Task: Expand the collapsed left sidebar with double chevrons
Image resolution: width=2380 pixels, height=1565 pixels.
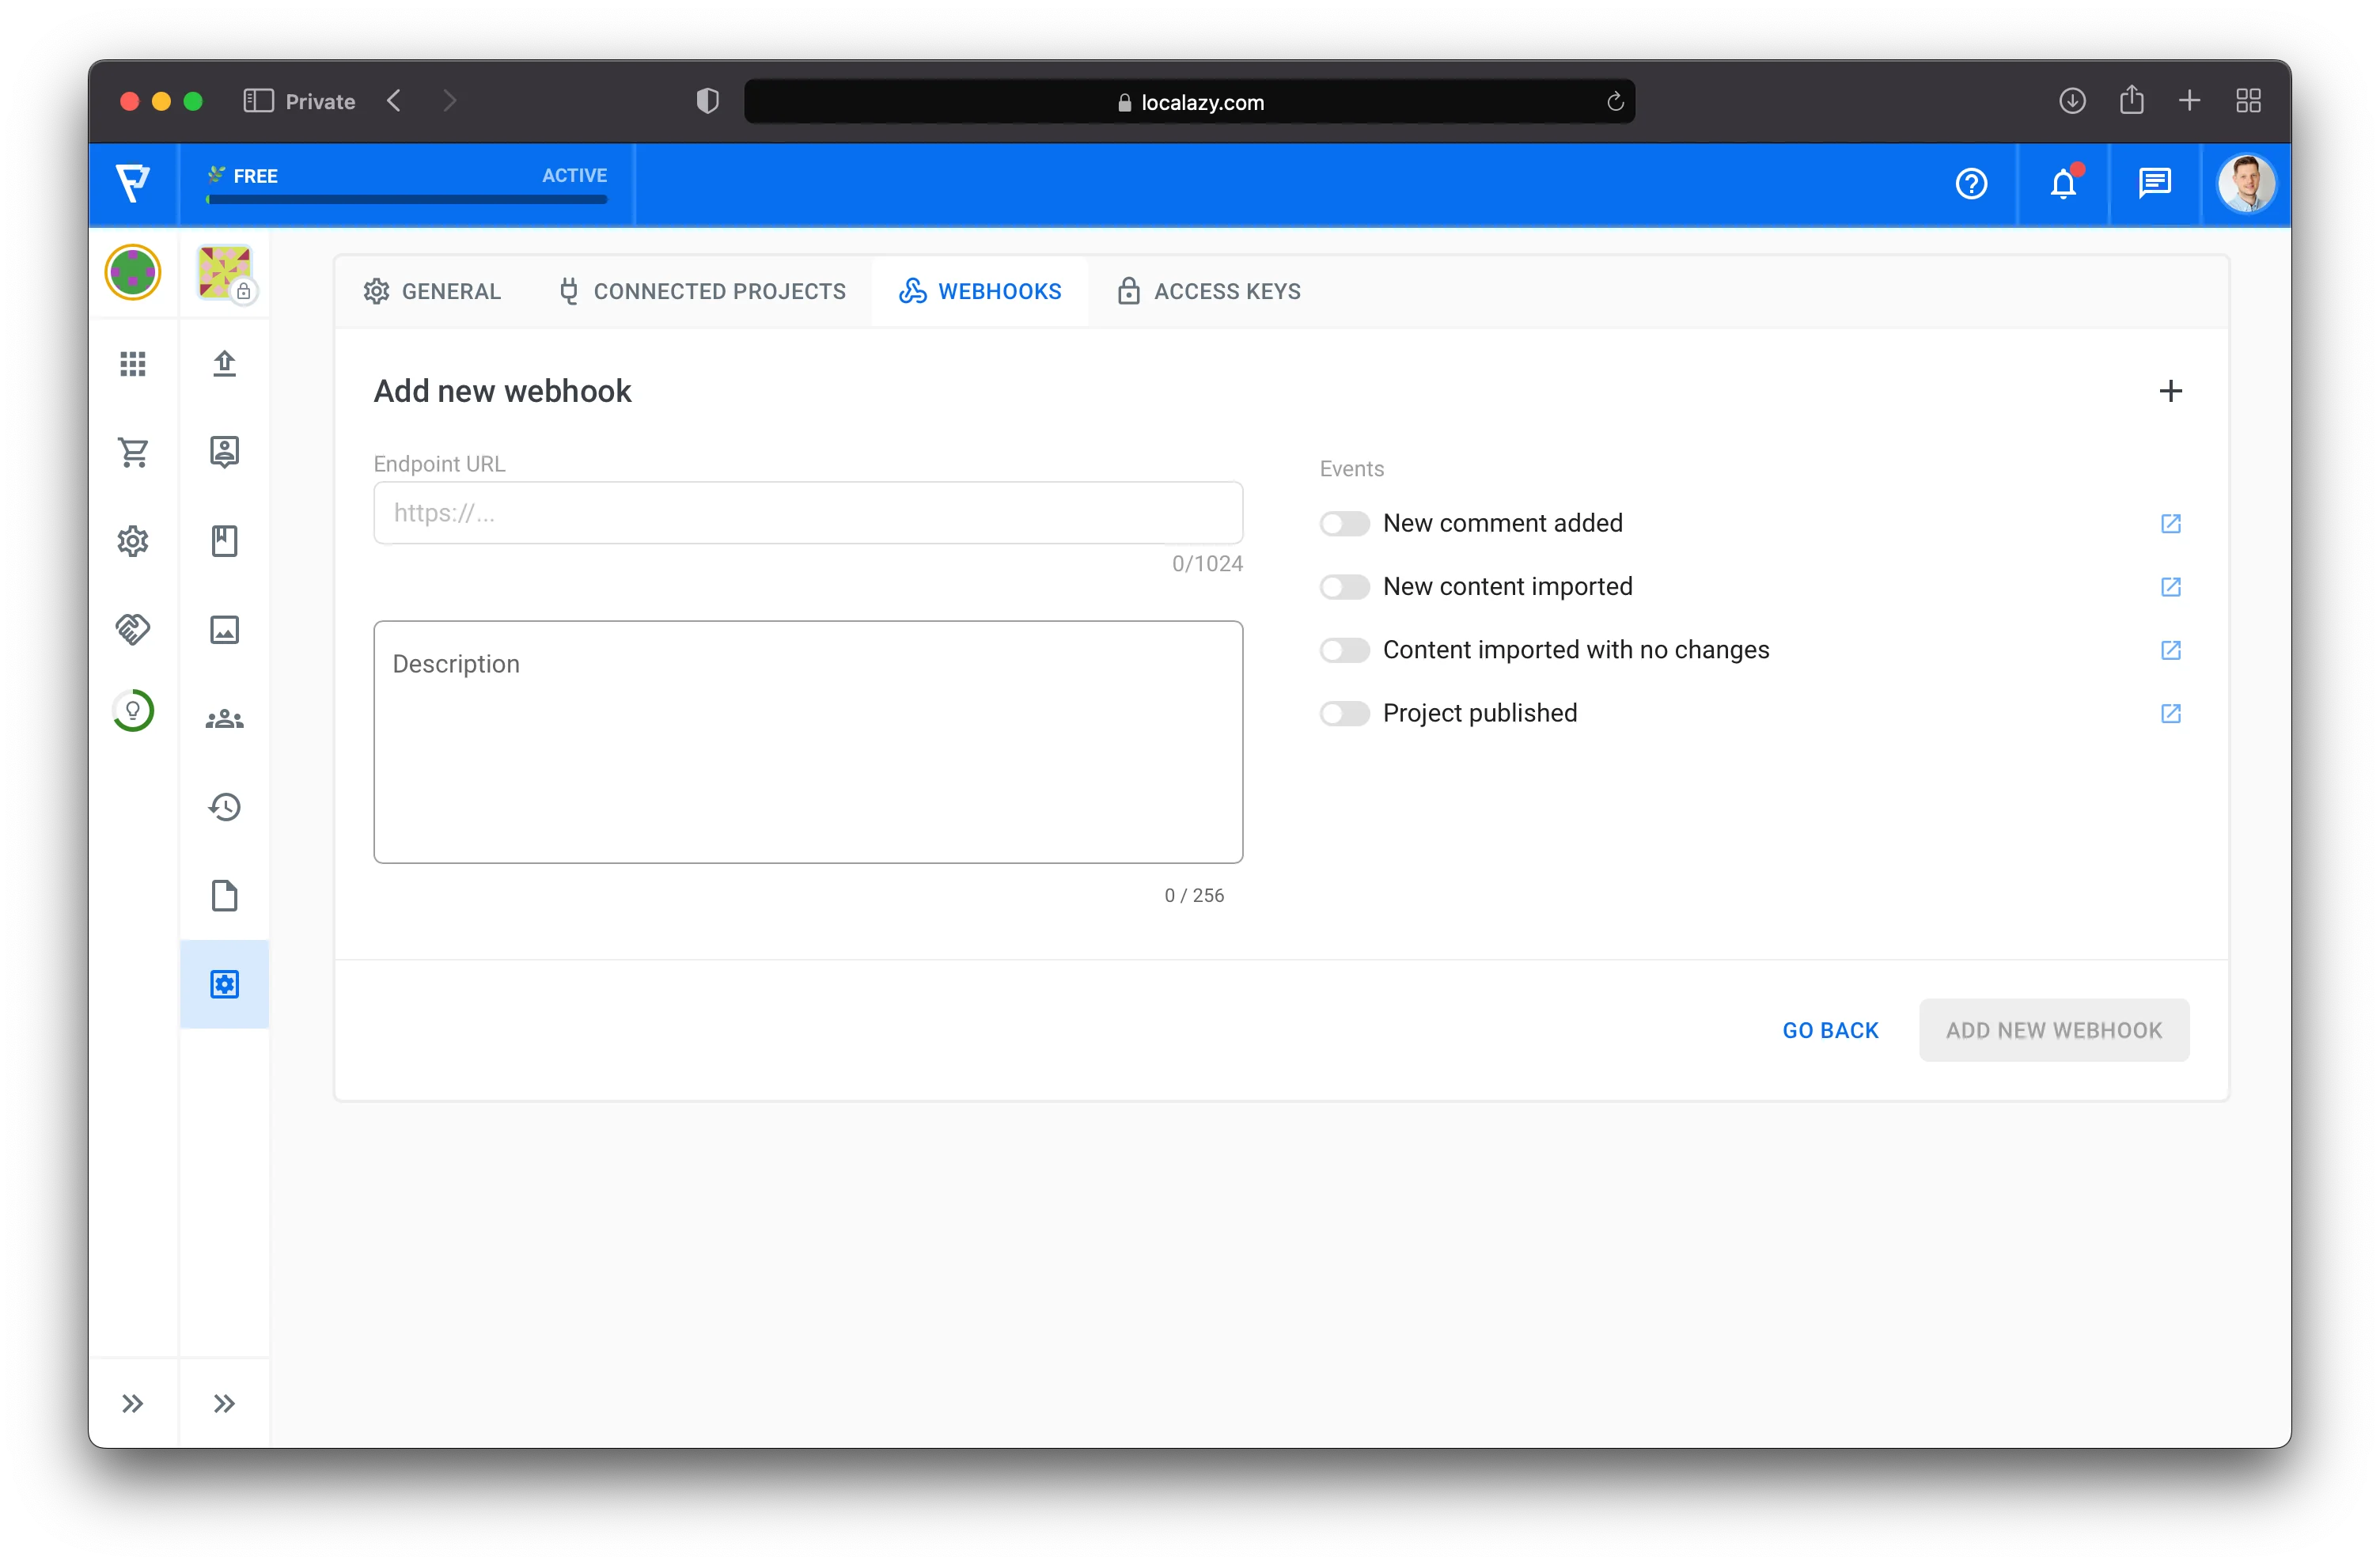Action: coord(133,1403)
